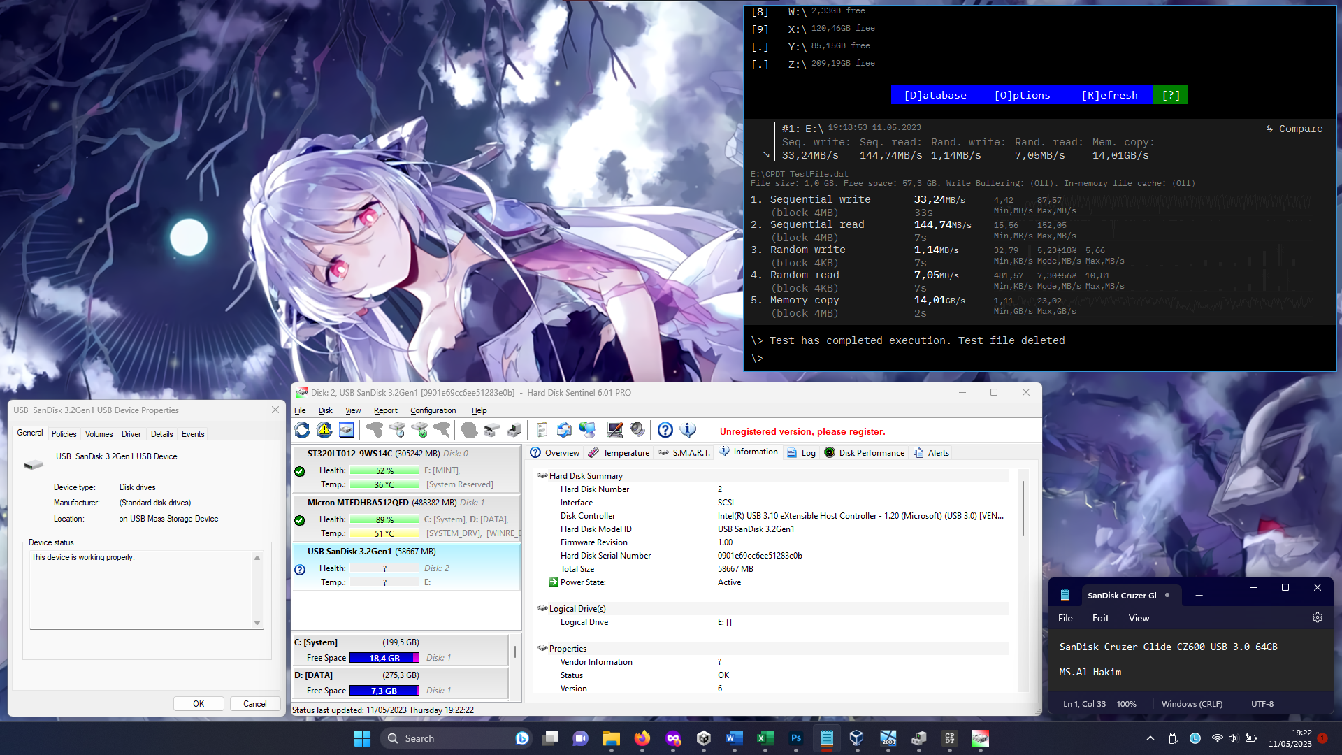Screen dimensions: 1342x755
Task: Open the Configuration menu in Hard Disk Sentinel
Action: [x=433, y=410]
